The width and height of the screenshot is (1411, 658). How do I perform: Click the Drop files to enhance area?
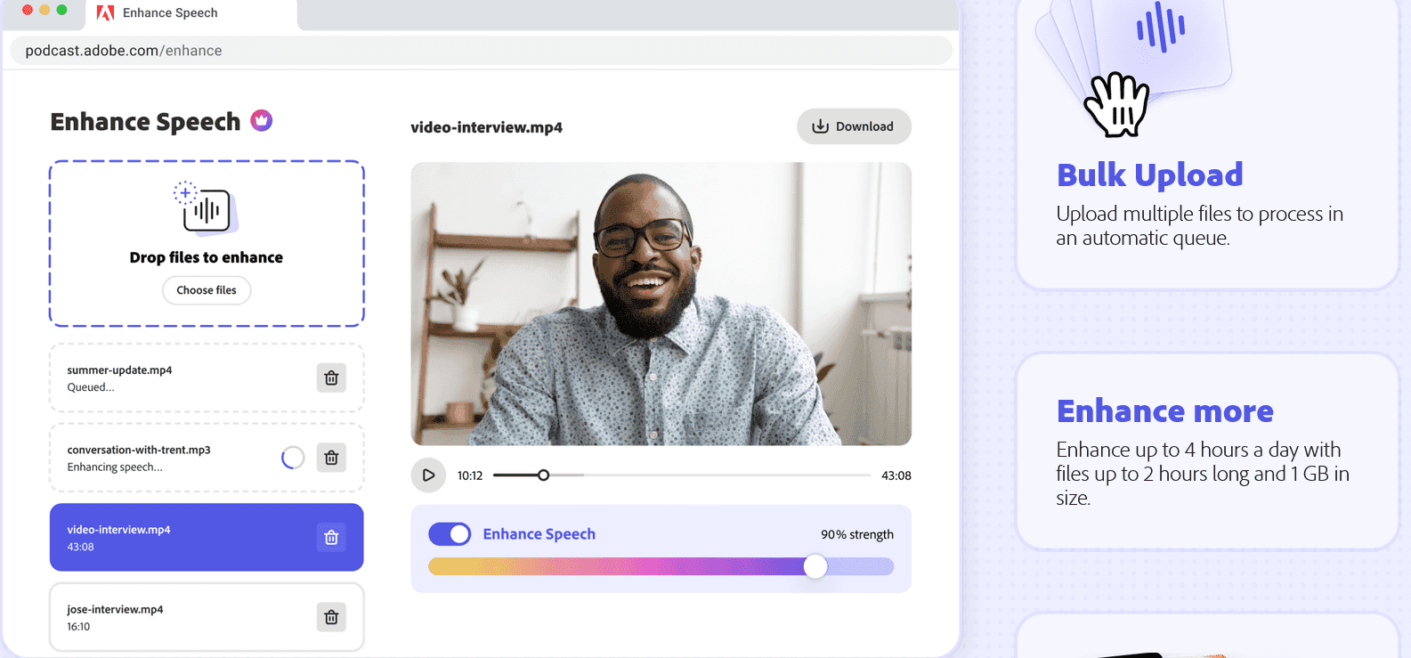[207, 243]
